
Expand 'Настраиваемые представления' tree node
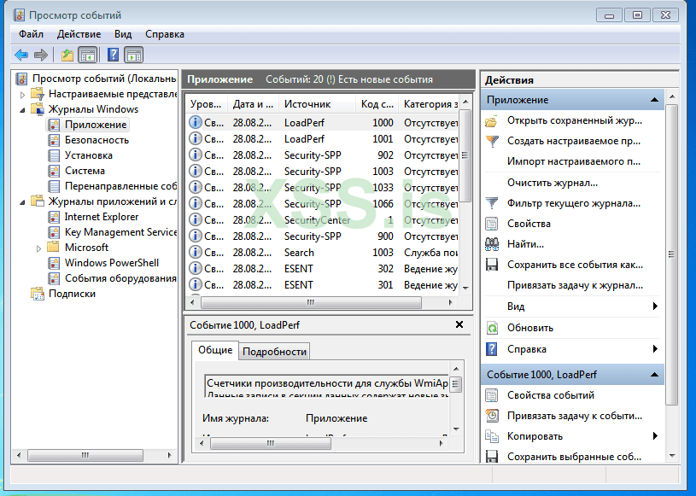tap(22, 95)
